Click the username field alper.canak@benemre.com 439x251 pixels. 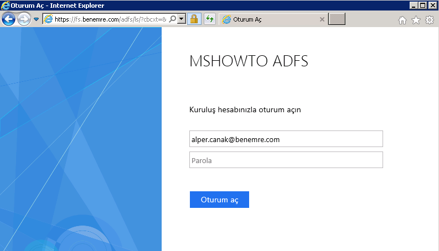point(286,139)
